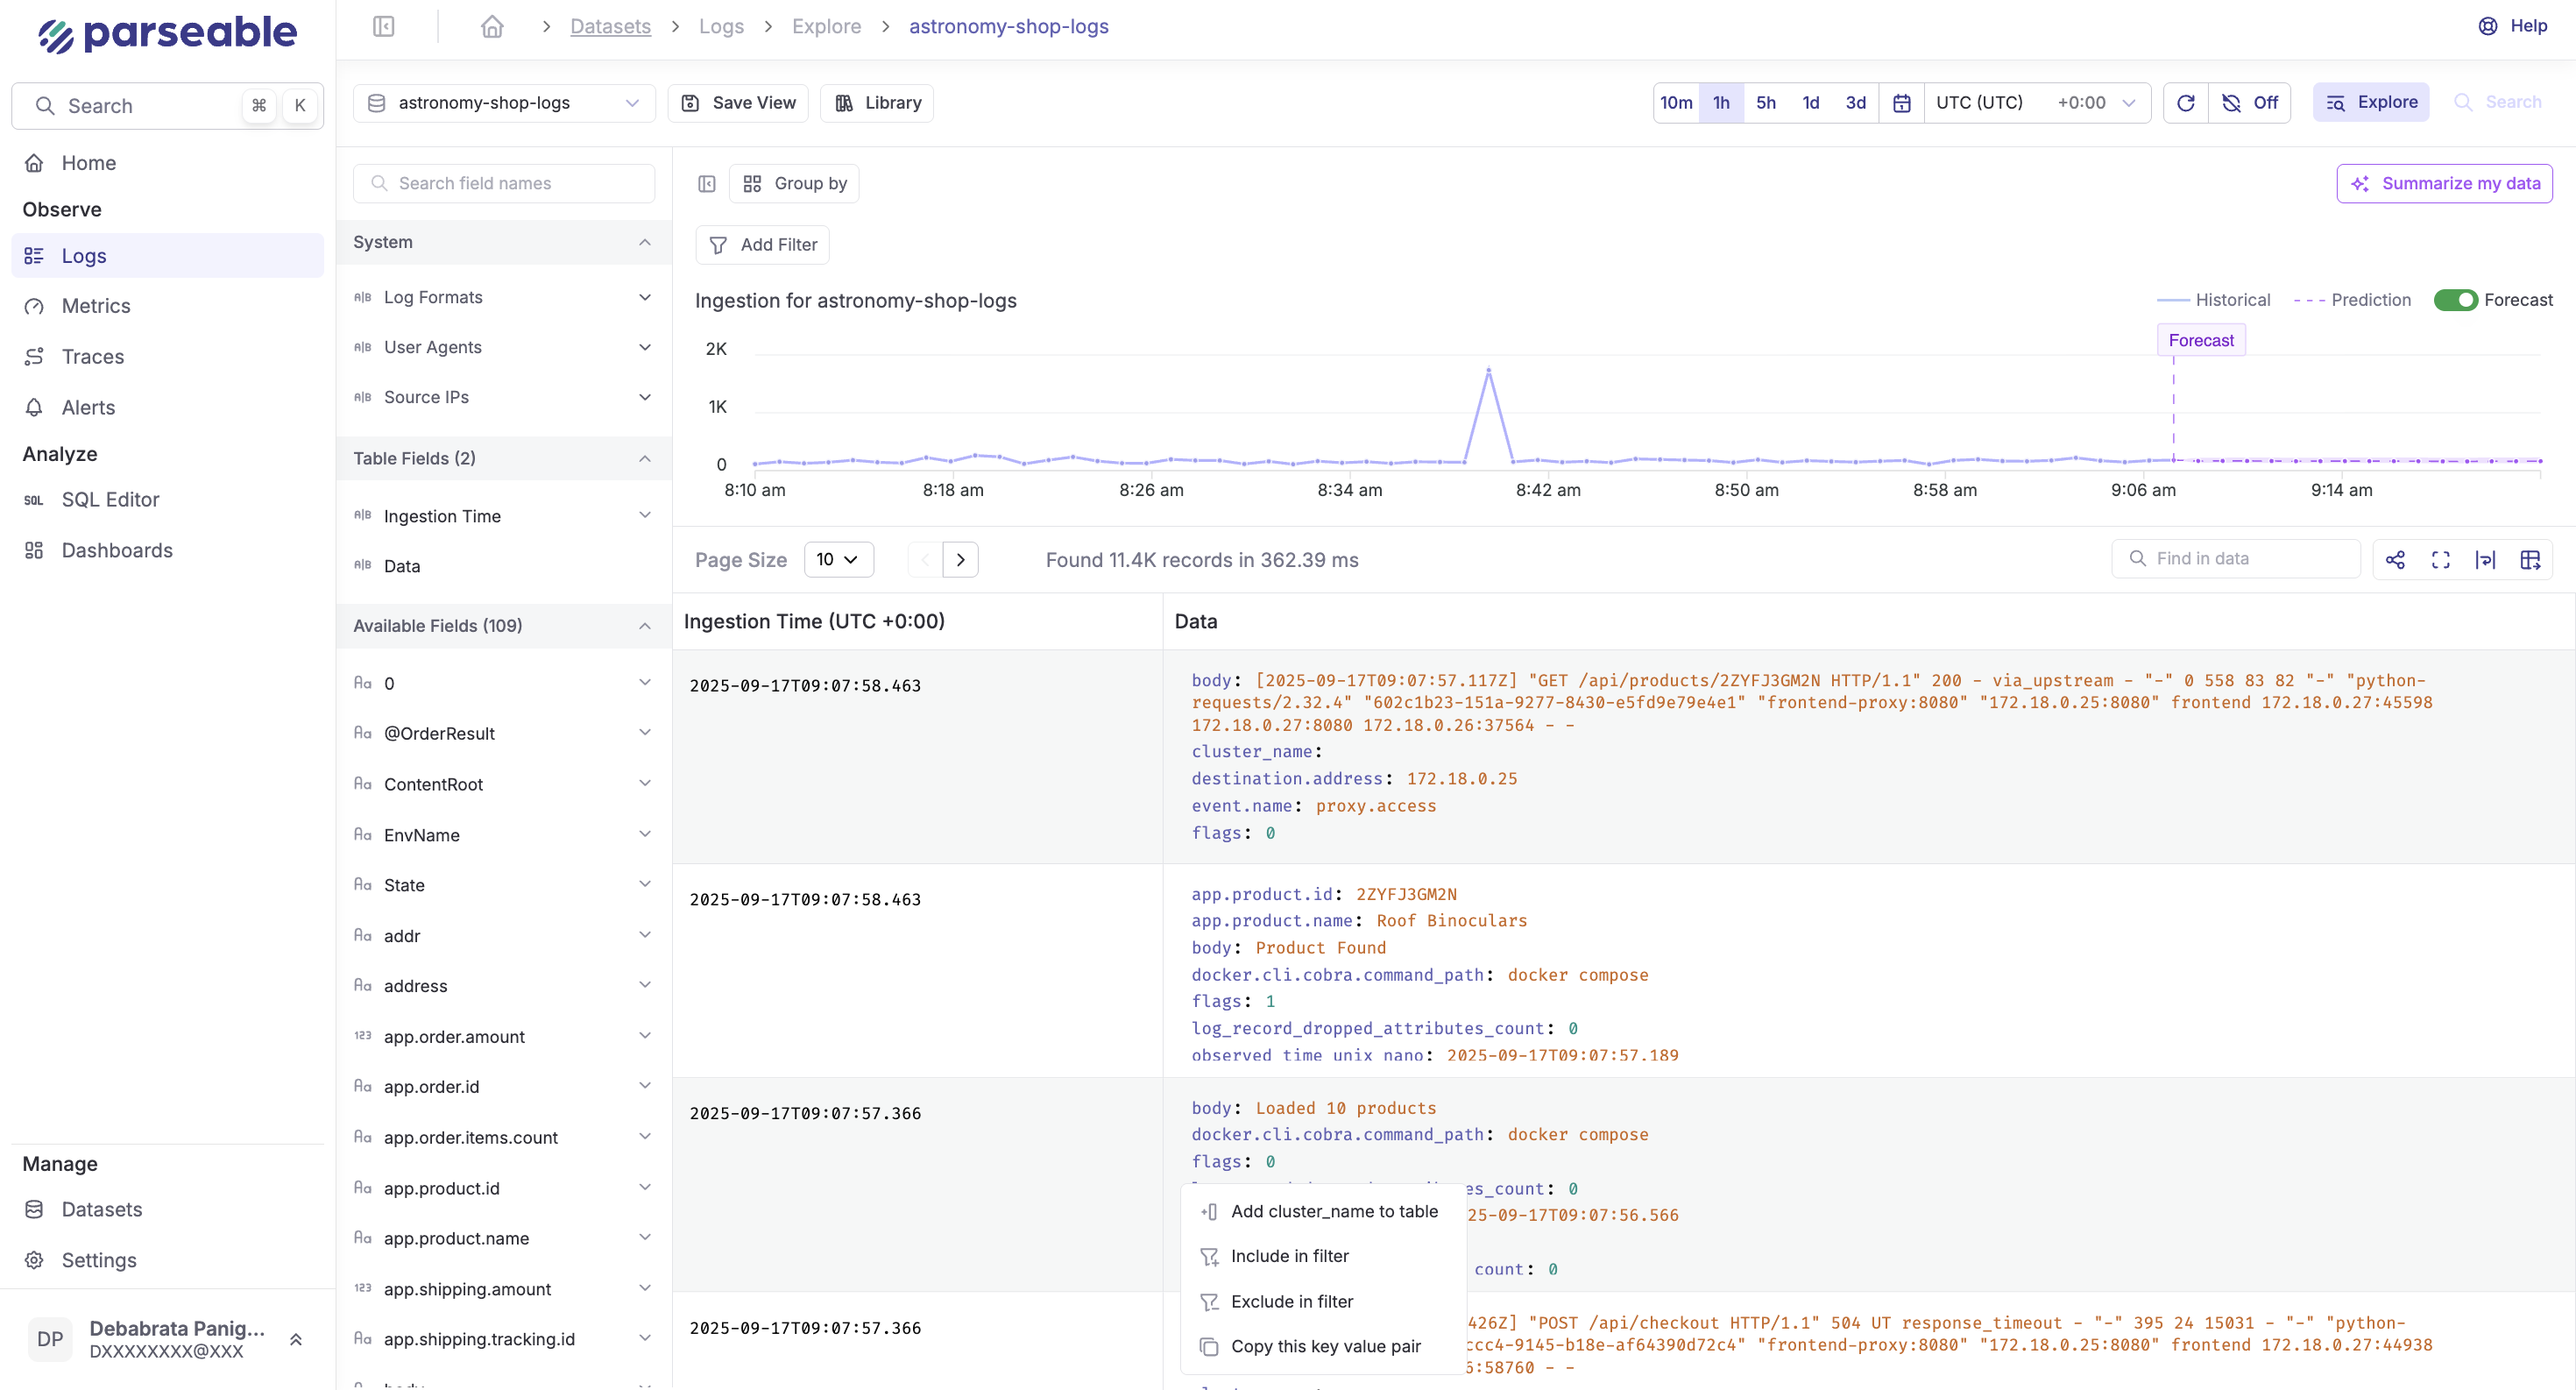Viewport: 2576px width, 1390px height.
Task: Toggle the Forecast switch
Action: click(2455, 301)
